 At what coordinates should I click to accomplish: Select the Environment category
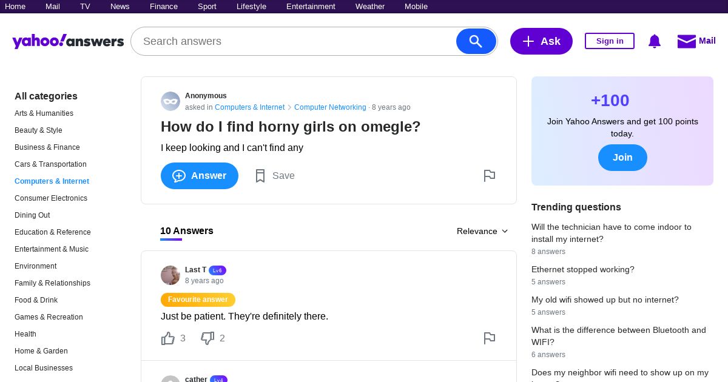(x=36, y=266)
